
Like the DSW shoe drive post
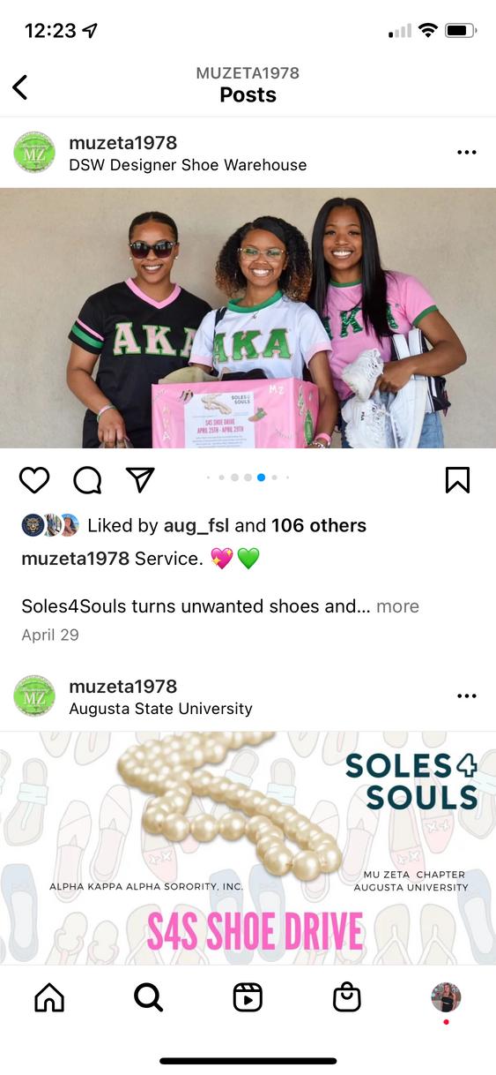tap(34, 480)
